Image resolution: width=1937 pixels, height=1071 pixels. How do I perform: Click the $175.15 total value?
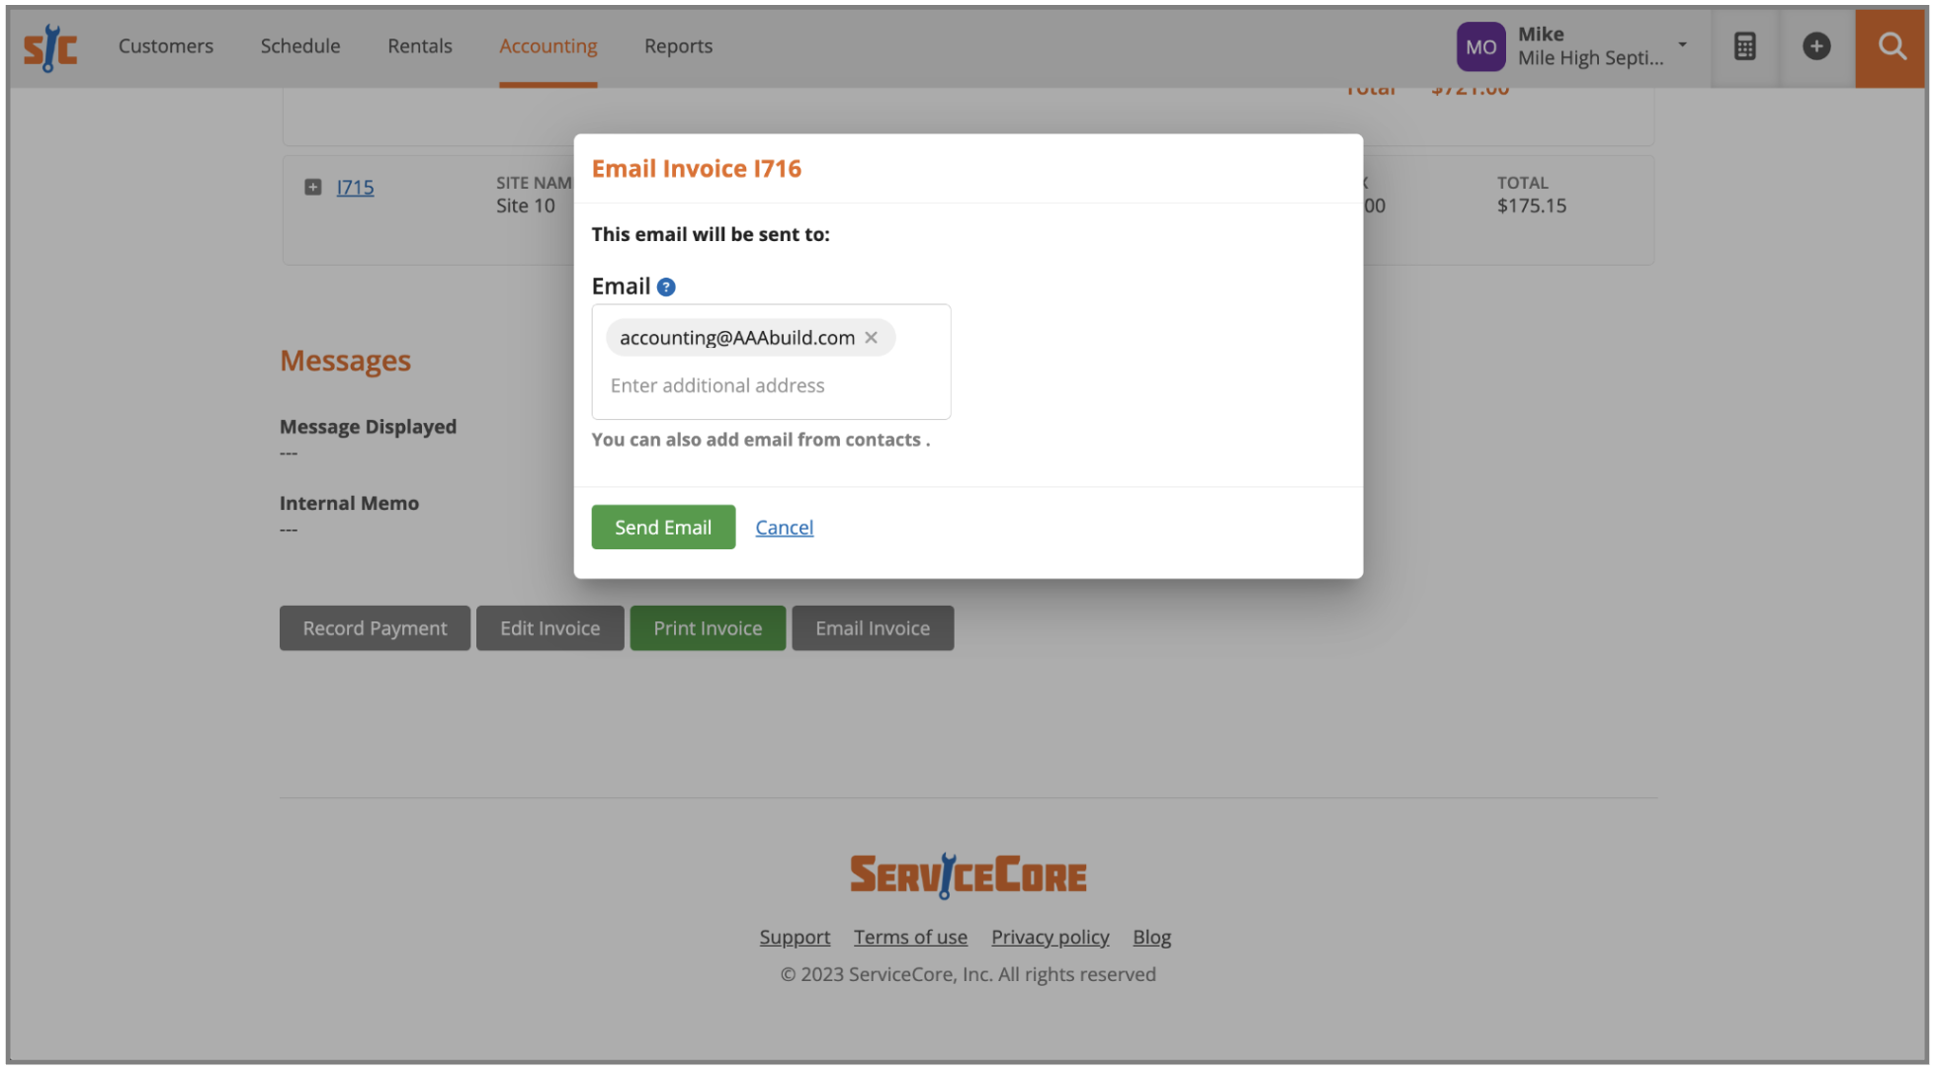(x=1531, y=206)
